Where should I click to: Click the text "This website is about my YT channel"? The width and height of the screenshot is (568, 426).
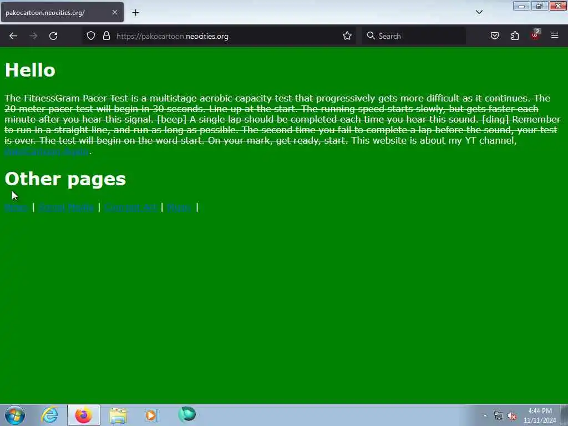(x=414, y=140)
